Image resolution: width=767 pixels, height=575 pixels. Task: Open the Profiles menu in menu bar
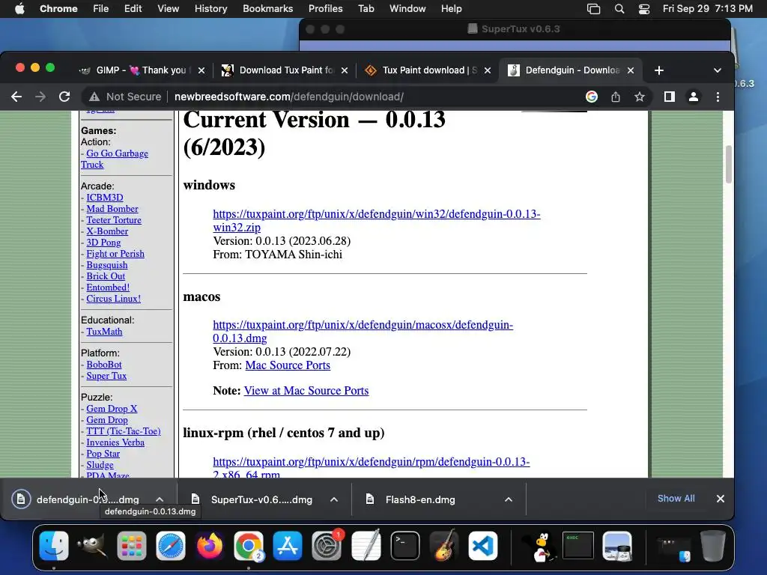325,9
